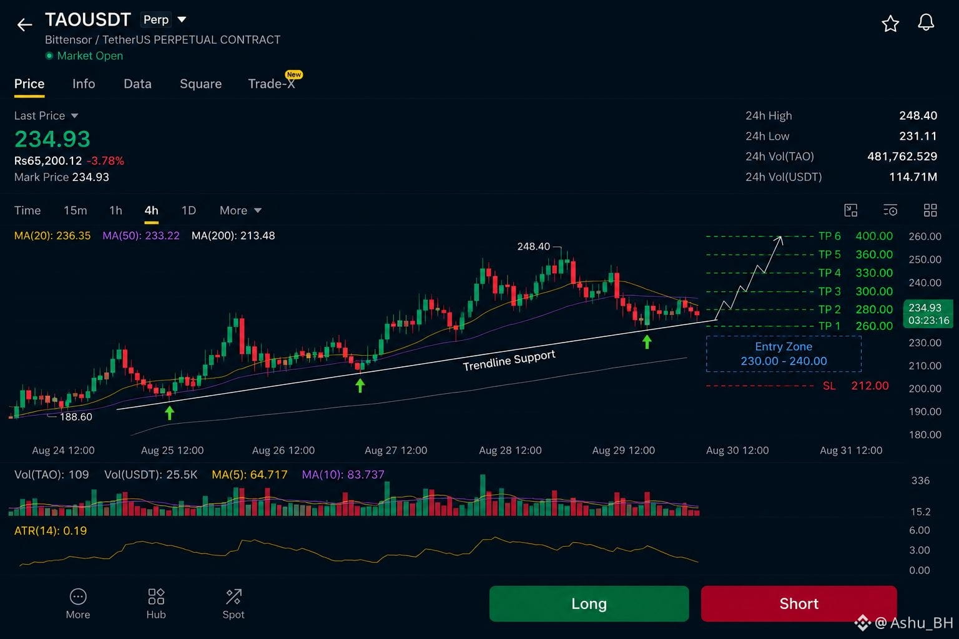
Task: Click the 24h Vol(USDT) value 114.71M
Action: pos(913,177)
